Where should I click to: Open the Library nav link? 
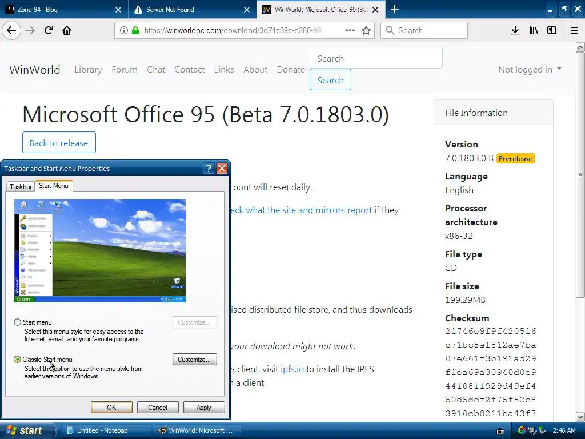(88, 69)
